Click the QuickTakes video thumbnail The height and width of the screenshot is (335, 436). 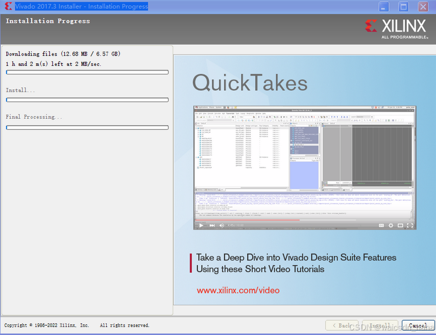[x=305, y=167]
